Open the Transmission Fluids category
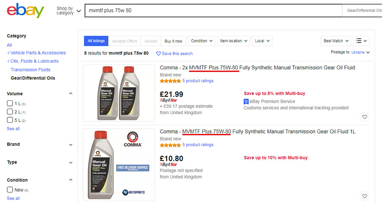382x203 pixels. [x=31, y=70]
